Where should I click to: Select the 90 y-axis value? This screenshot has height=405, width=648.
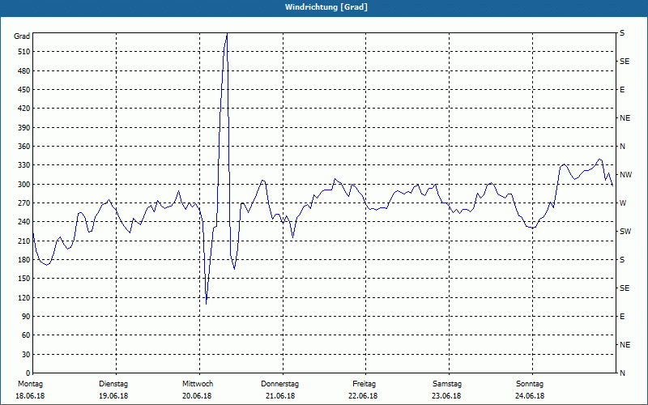tap(26, 317)
